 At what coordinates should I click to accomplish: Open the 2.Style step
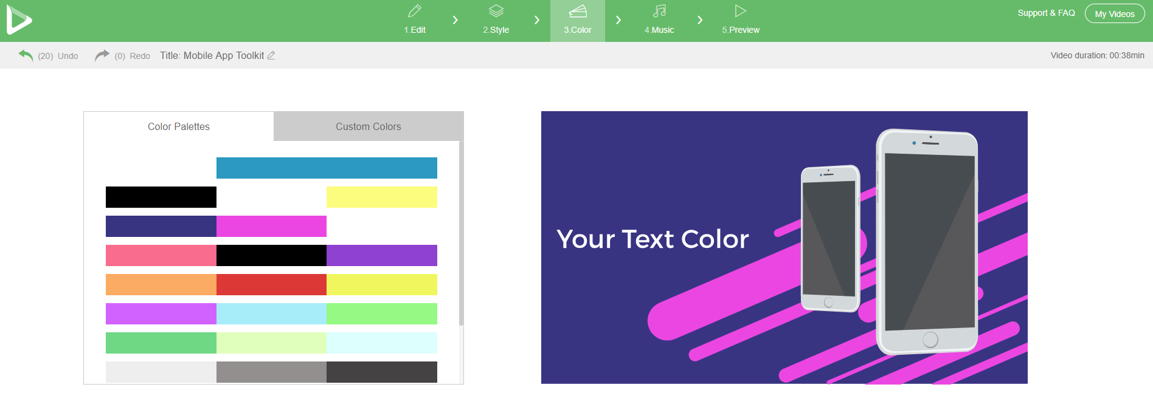496,20
